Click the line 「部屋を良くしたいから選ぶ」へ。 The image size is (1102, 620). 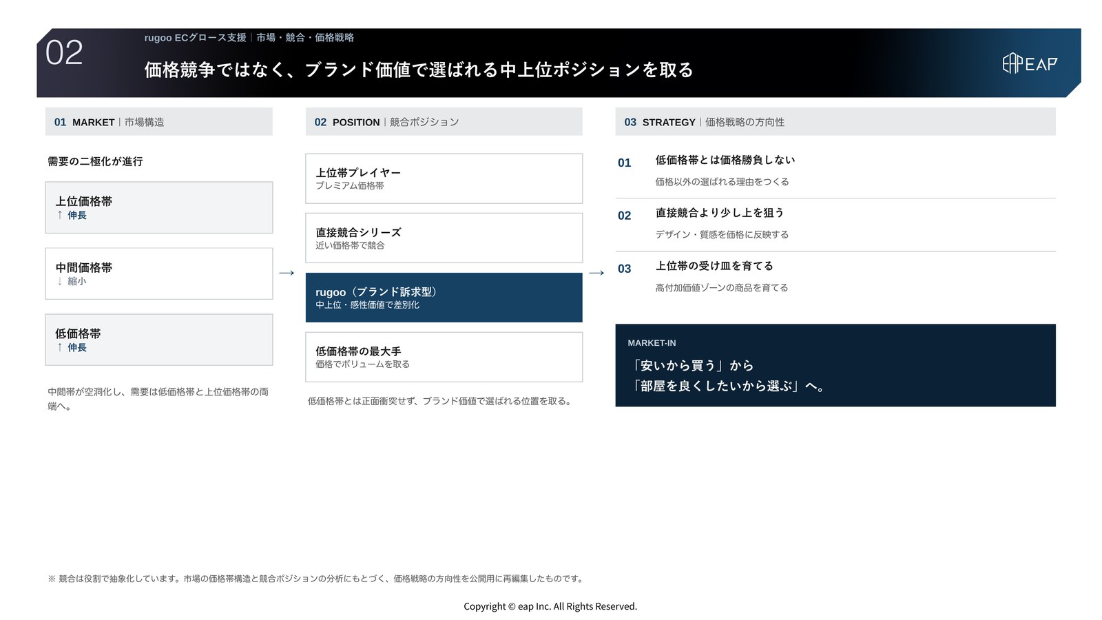point(727,386)
